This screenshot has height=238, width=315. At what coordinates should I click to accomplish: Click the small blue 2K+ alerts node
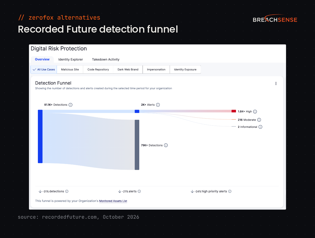(x=137, y=111)
